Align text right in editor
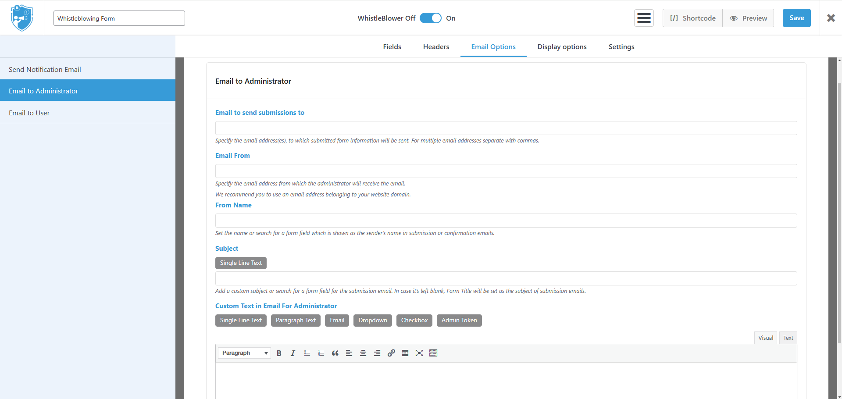The height and width of the screenshot is (399, 842). tap(377, 353)
